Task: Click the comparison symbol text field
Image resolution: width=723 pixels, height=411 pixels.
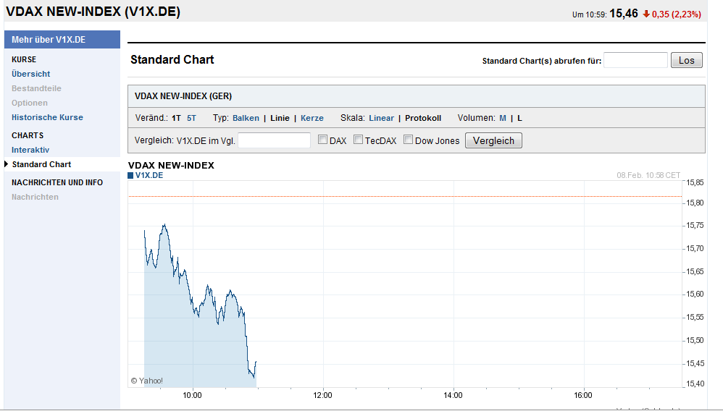Action: tap(274, 140)
